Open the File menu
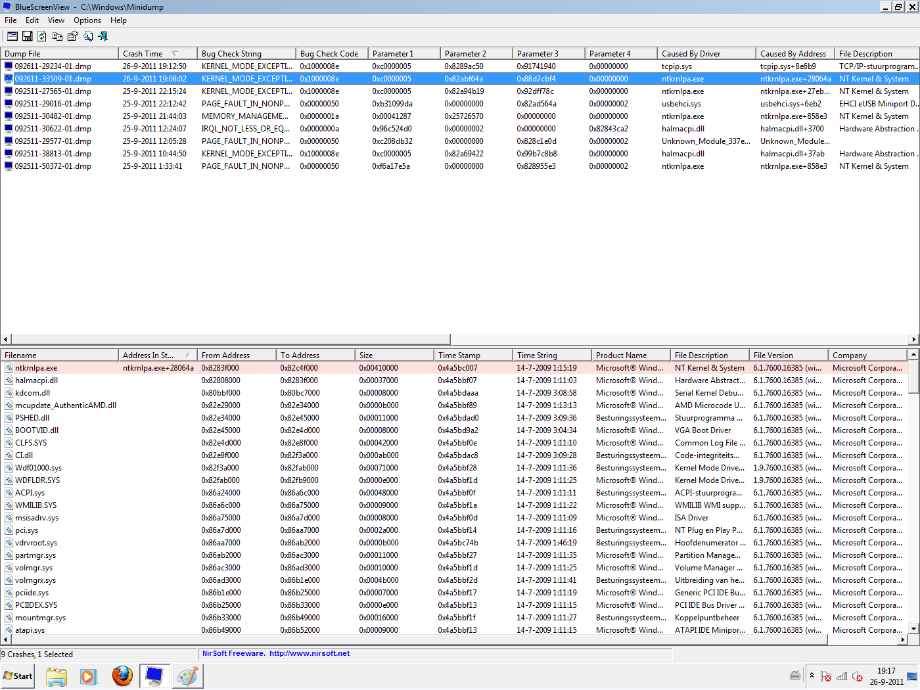 point(11,20)
